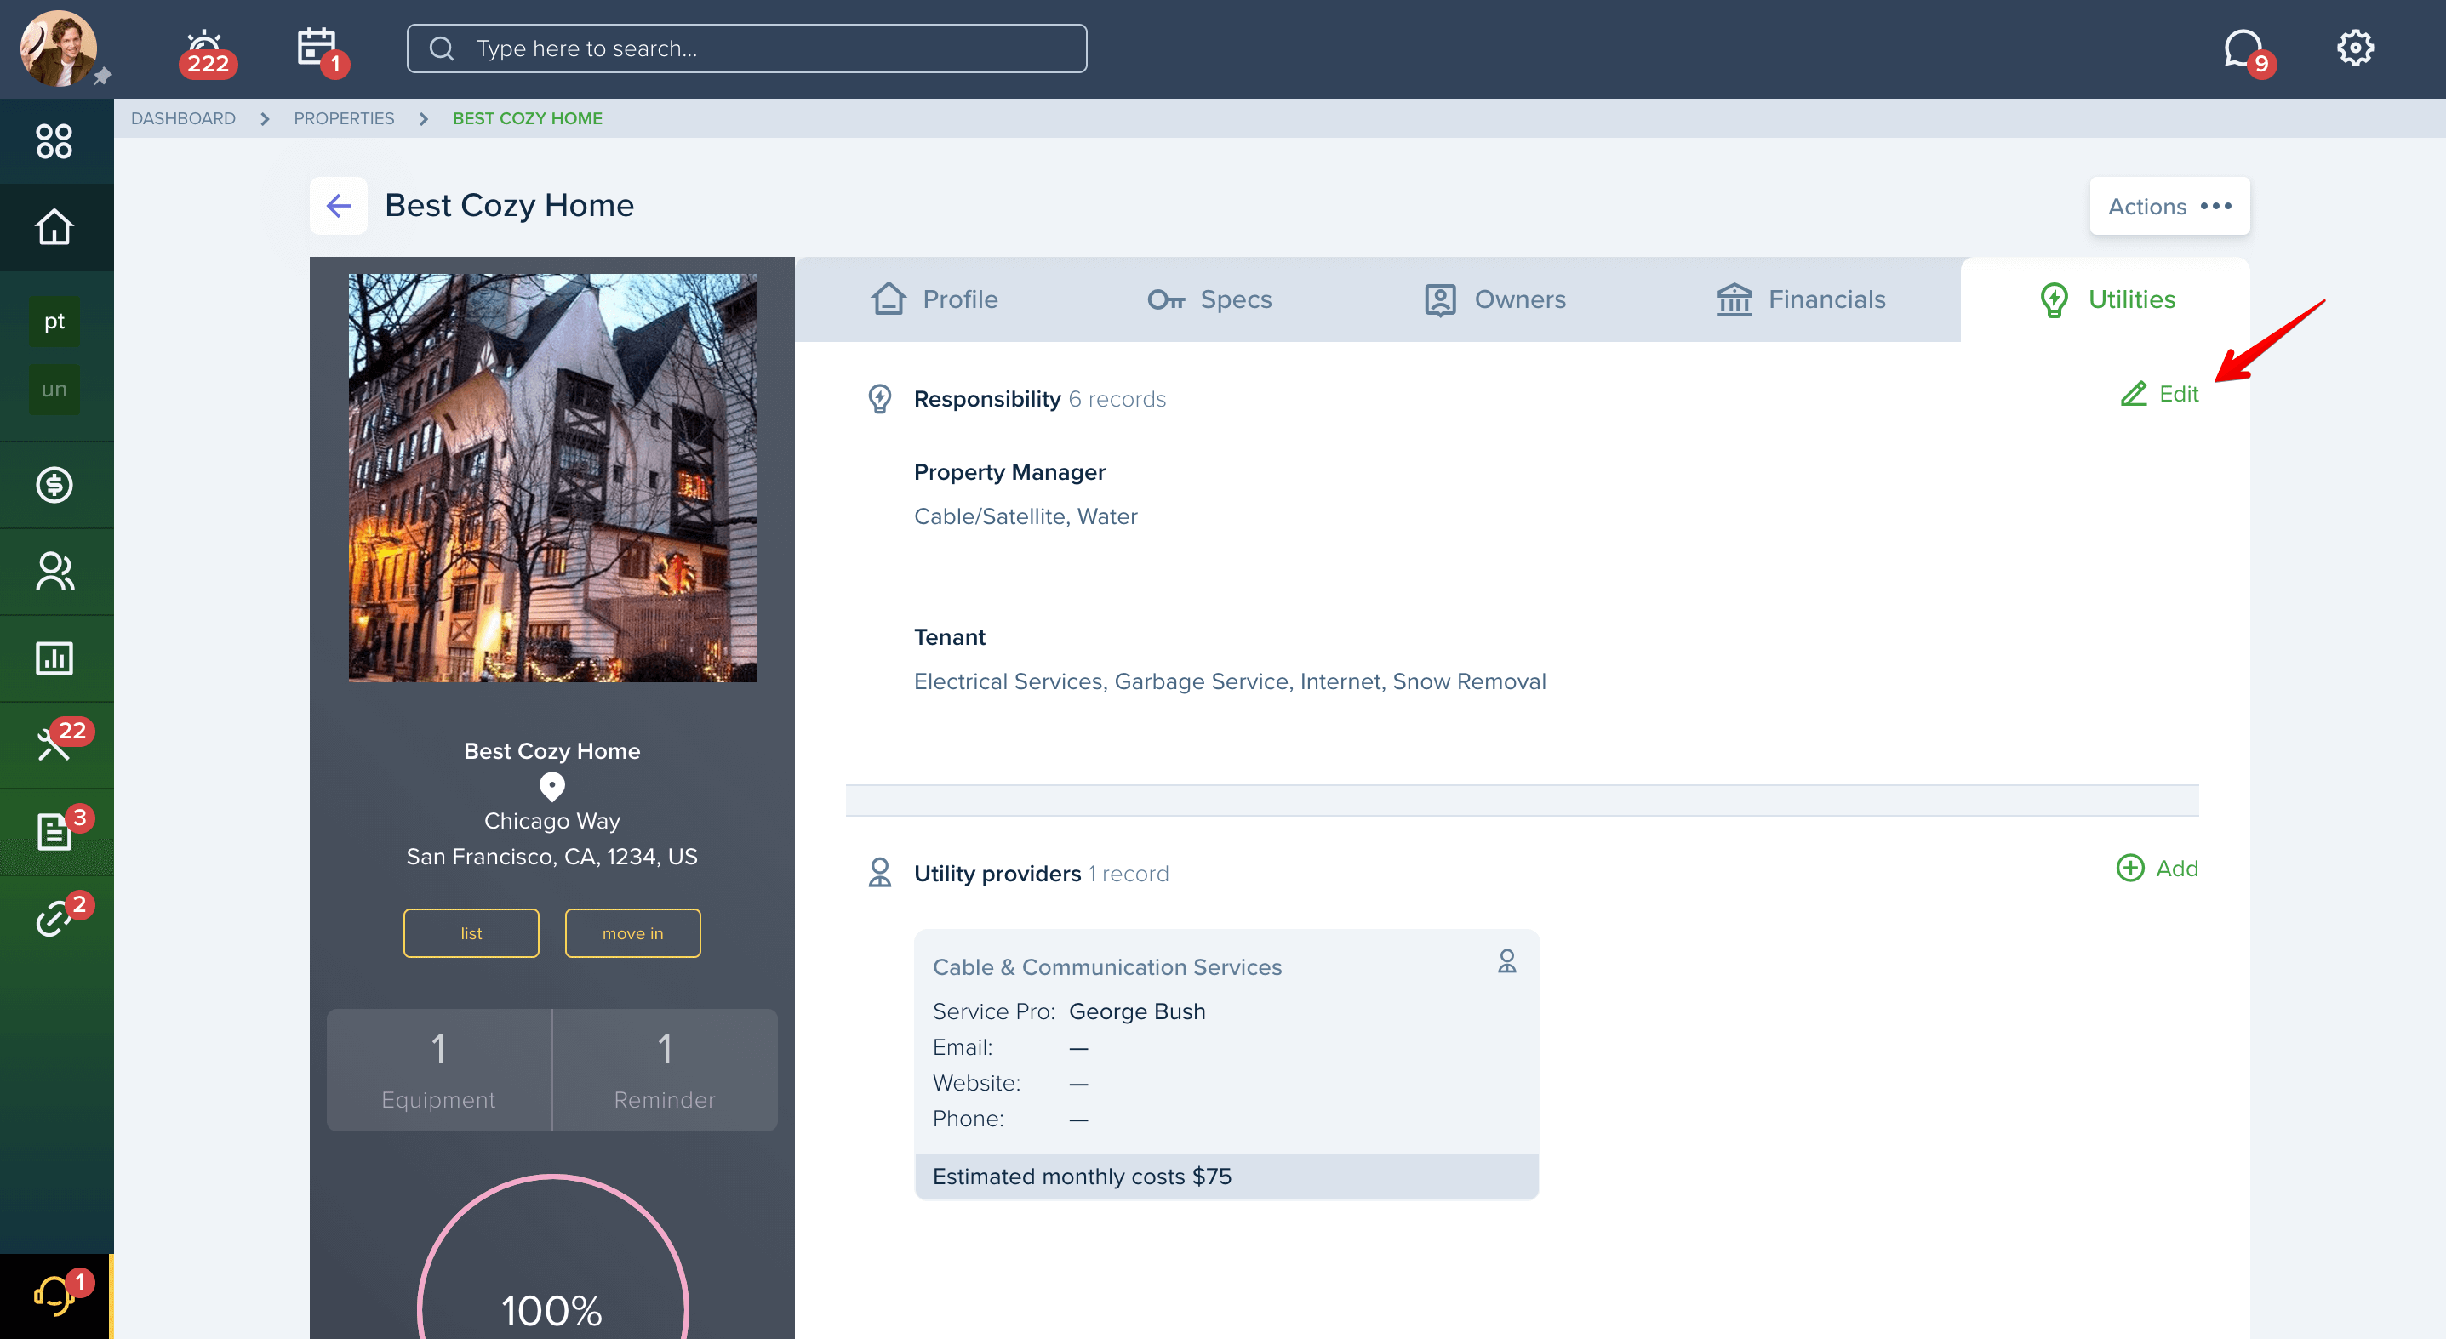This screenshot has height=1339, width=2446.
Task: Click 'Cable/Satellite, Water' responsibilities text
Action: click(x=1026, y=516)
